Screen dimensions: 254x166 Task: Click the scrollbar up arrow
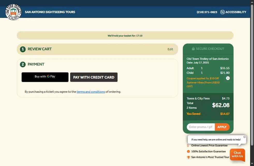point(252,2)
